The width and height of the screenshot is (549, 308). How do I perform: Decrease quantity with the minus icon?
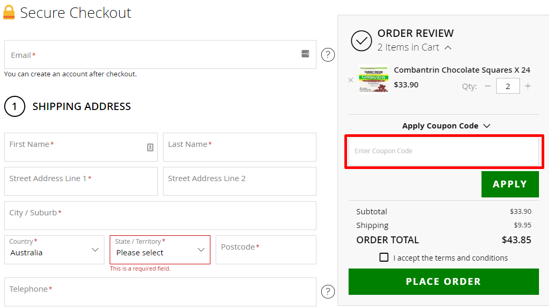(488, 85)
